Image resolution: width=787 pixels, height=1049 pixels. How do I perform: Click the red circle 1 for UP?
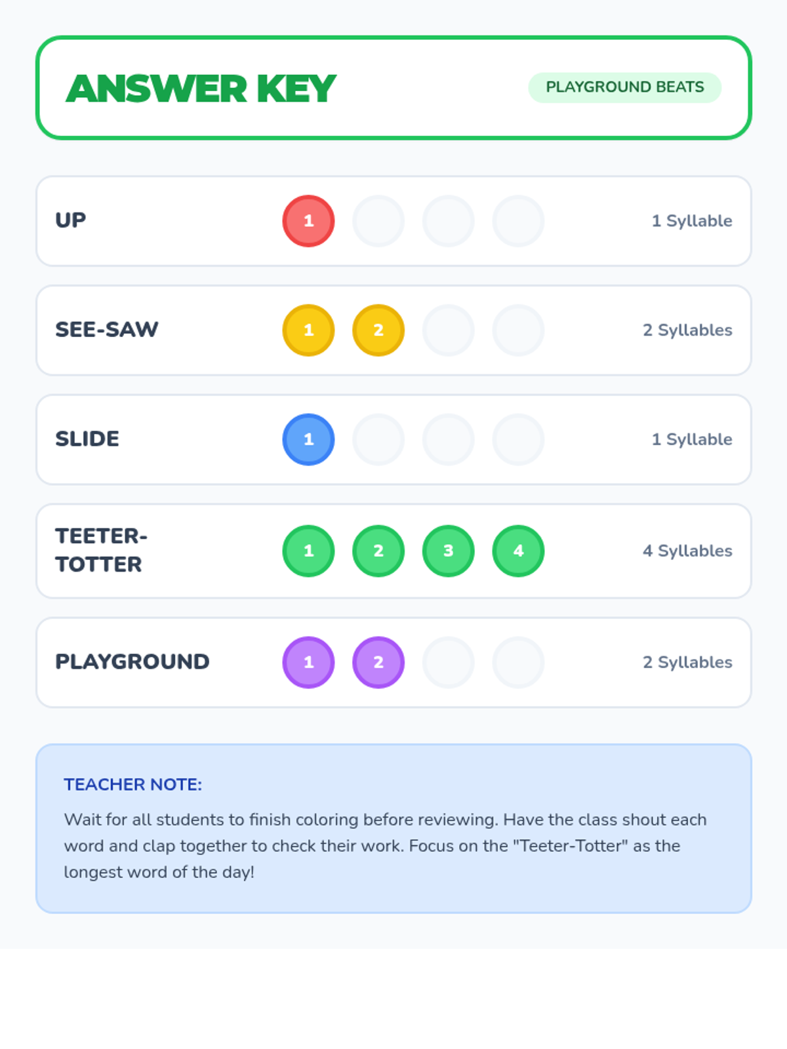coord(308,221)
